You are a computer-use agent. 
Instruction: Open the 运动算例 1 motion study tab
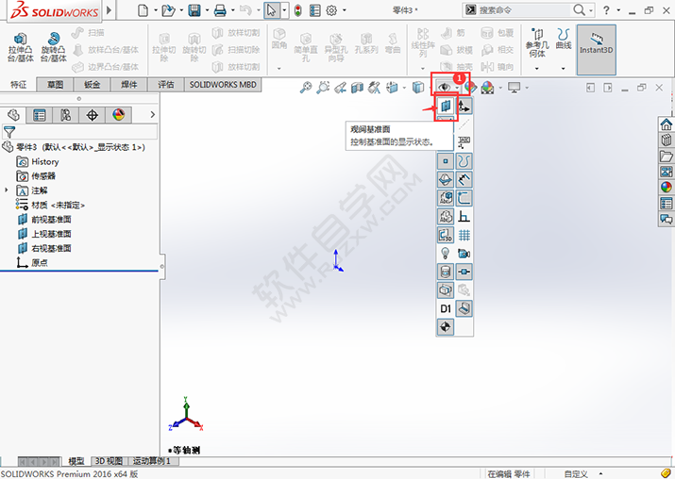[151, 461]
